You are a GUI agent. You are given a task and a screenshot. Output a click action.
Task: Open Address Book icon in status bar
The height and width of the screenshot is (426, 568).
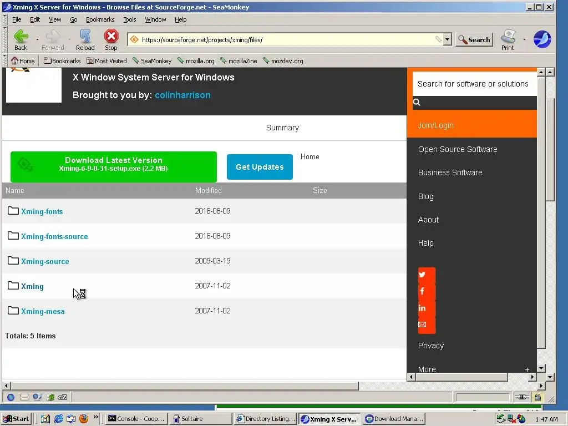point(50,397)
